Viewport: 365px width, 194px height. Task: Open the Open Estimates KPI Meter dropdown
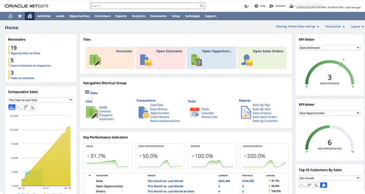(x=330, y=48)
